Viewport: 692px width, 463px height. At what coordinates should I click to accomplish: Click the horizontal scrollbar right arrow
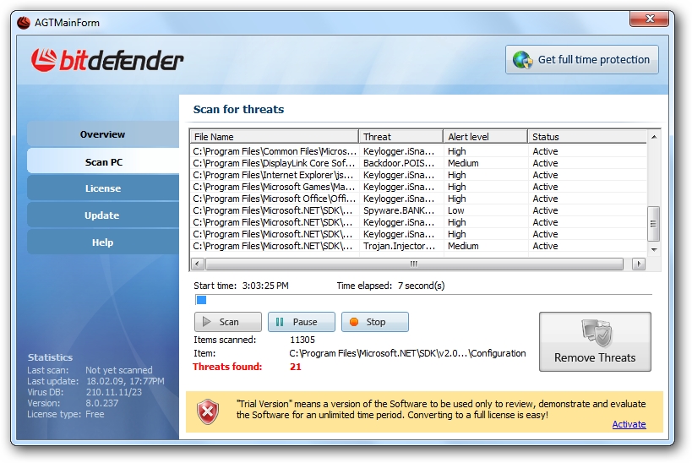638,264
